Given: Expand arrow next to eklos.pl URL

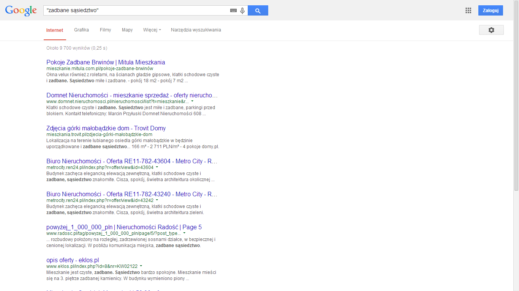Looking at the screenshot, I should point(141,266).
